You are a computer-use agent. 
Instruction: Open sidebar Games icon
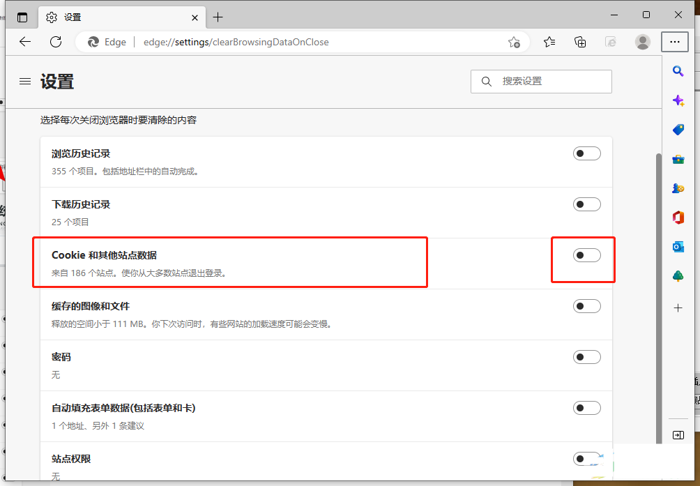(x=678, y=188)
